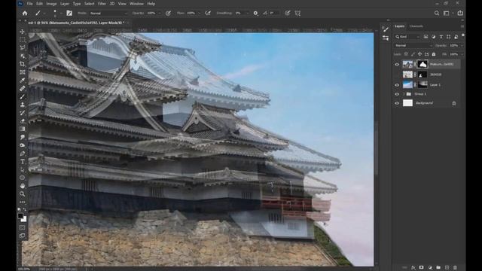Click the Search icon at top right
This screenshot has height=271, width=482.
click(437, 14)
